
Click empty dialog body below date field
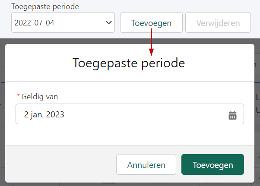pyautogui.click(x=130, y=135)
